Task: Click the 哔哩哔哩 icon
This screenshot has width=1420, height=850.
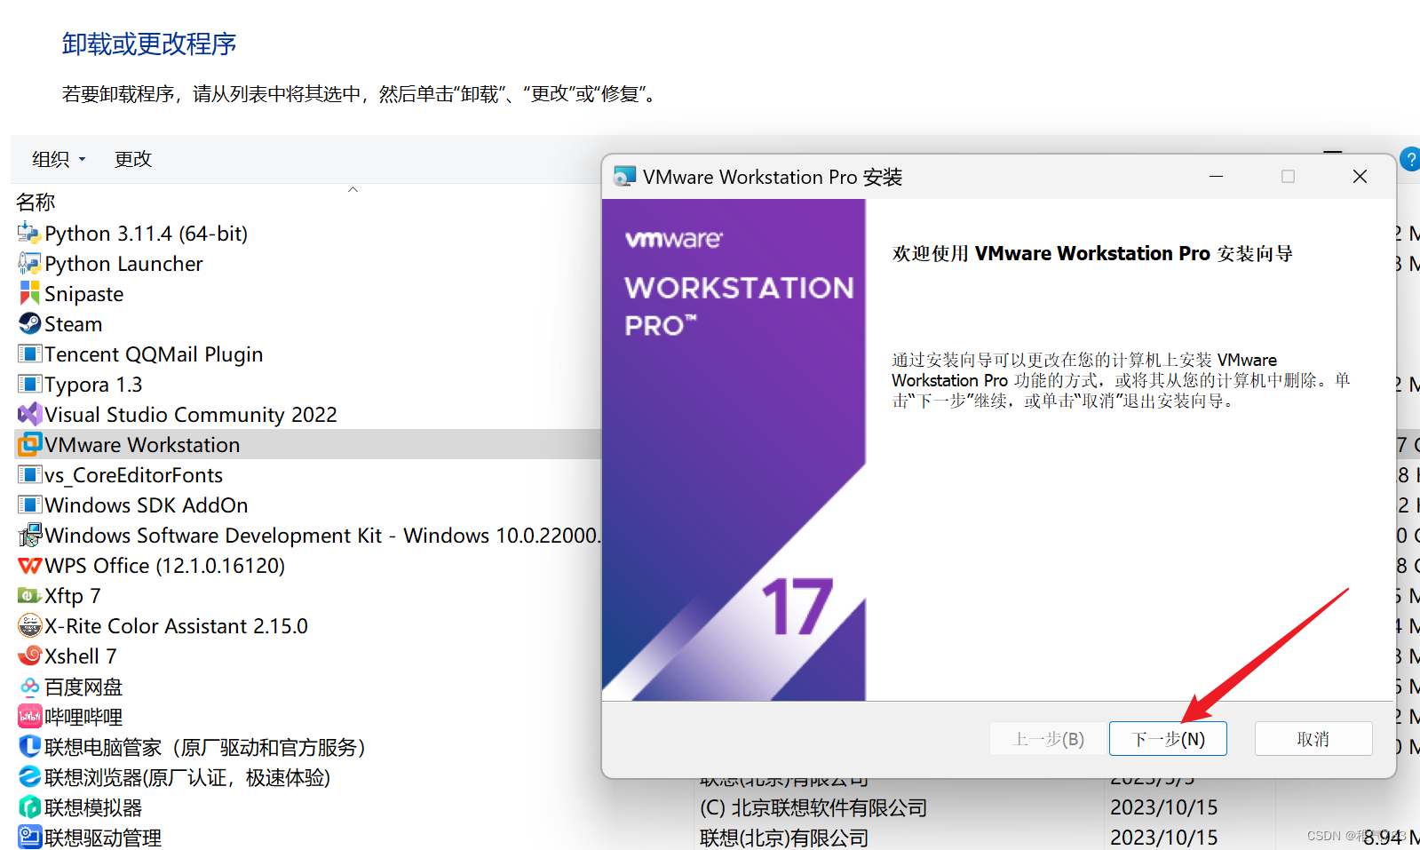Action: pyautogui.click(x=29, y=716)
